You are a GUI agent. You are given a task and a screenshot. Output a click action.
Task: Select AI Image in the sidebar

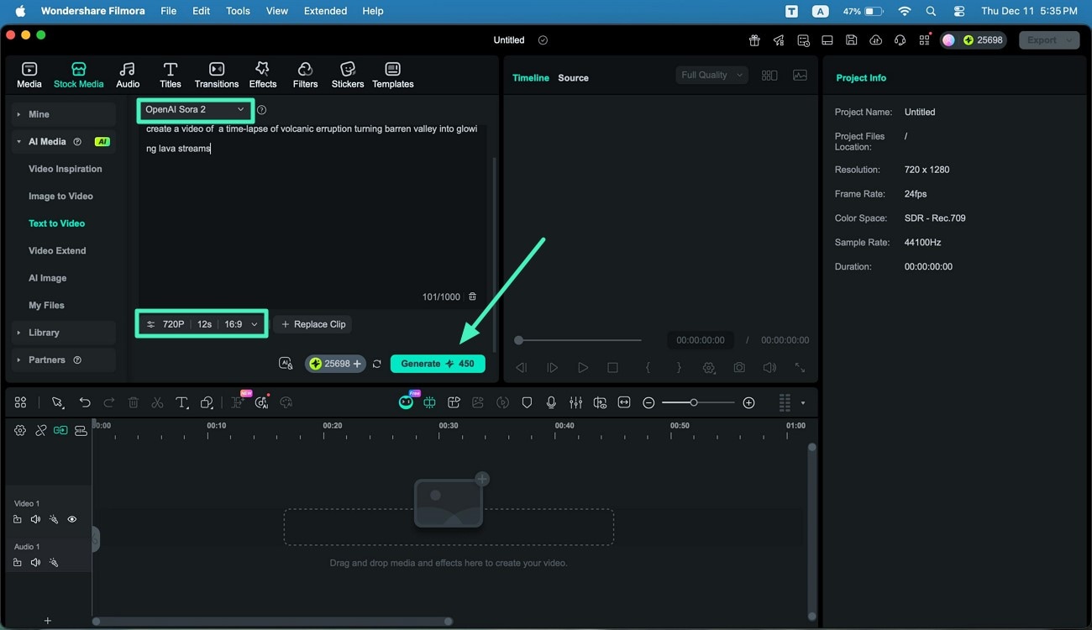pos(47,278)
